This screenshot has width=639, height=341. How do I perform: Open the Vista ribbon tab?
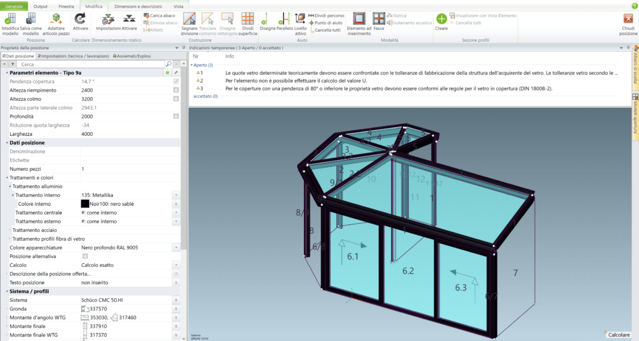(x=178, y=6)
